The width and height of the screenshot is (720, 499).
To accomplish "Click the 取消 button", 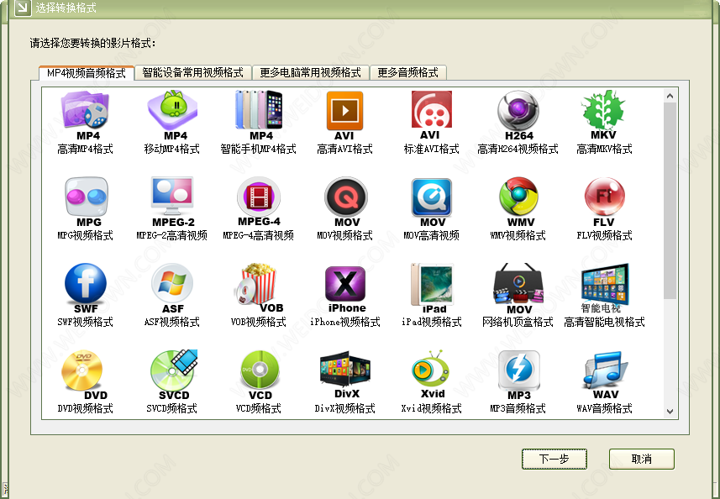I will coord(642,459).
